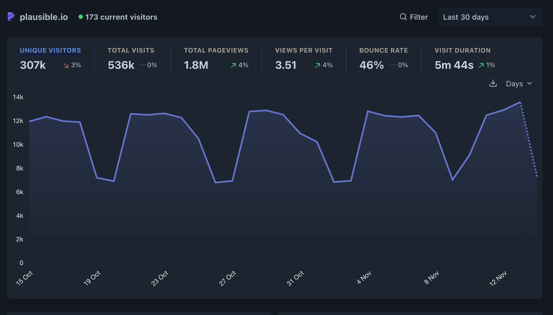Open the plausible.io site name link
This screenshot has height=315, width=553.
pyautogui.click(x=44, y=17)
